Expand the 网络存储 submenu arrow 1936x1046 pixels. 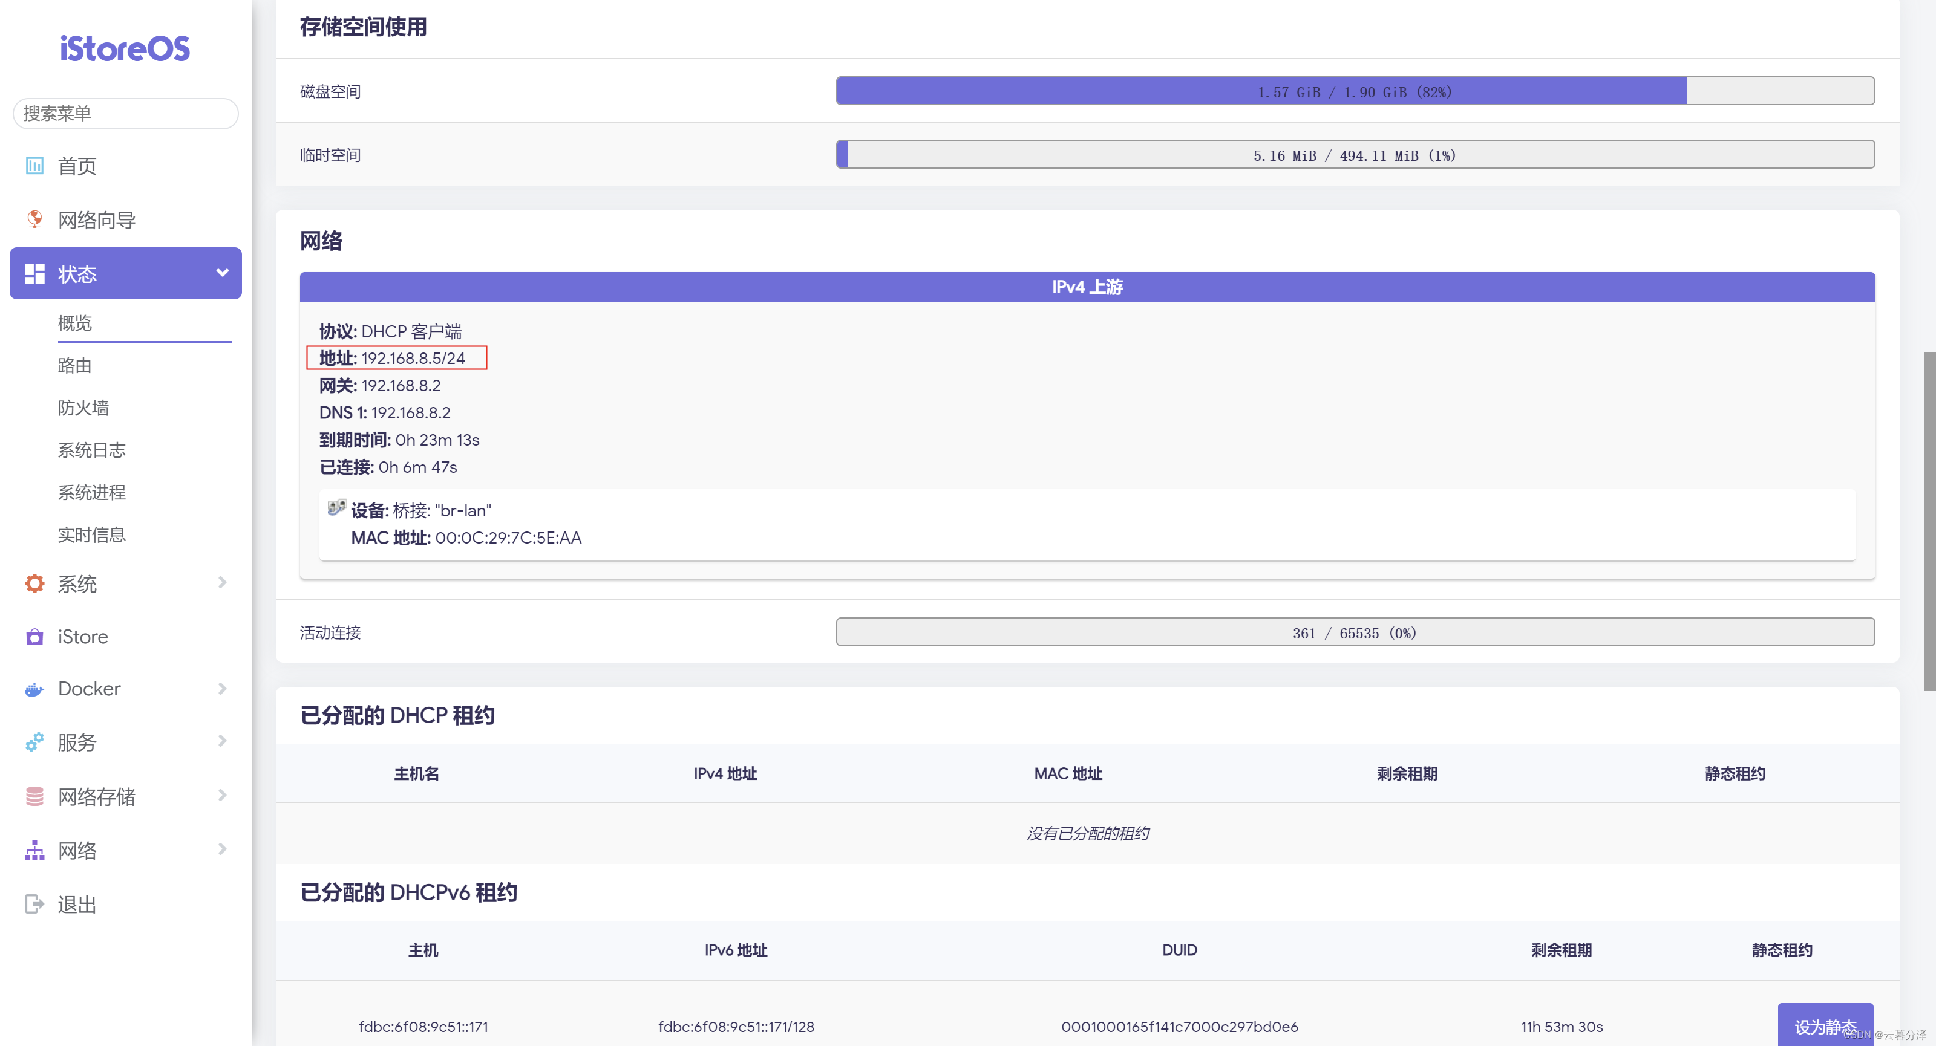[221, 795]
